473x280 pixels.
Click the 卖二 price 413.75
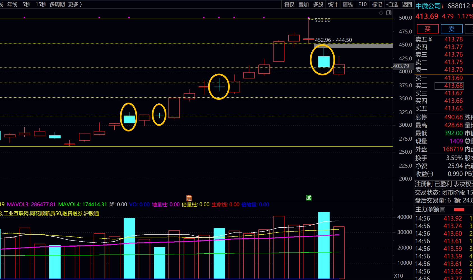(x=453, y=62)
